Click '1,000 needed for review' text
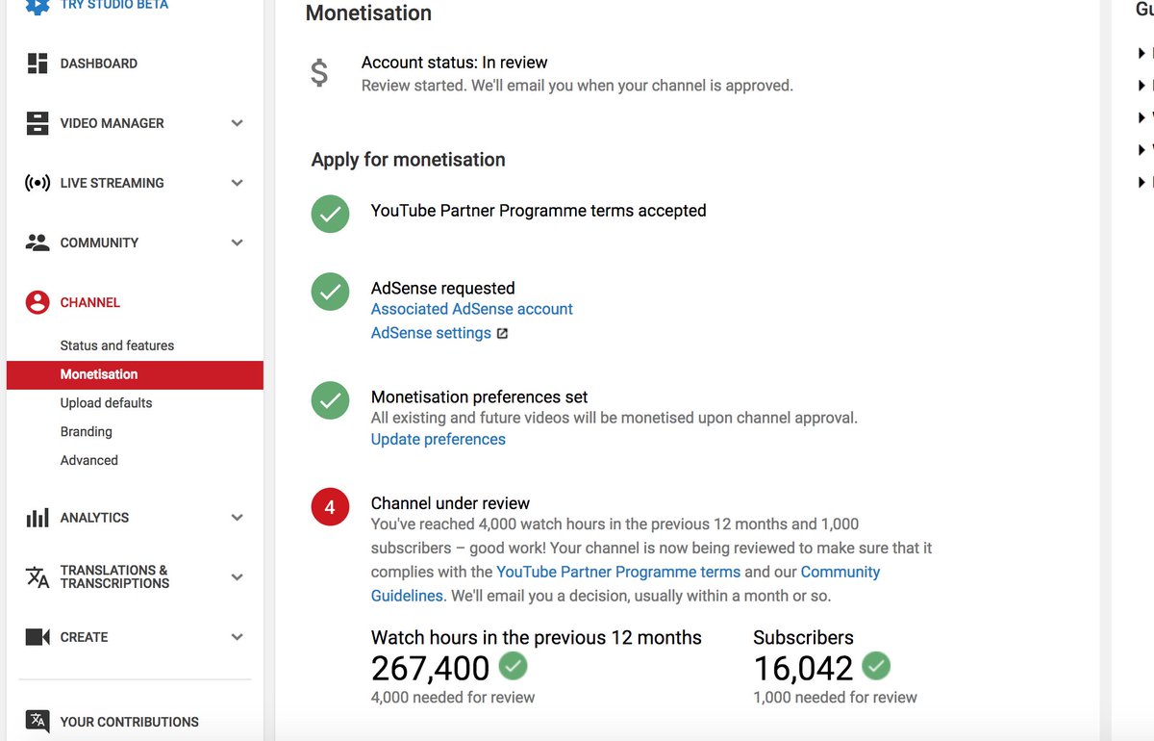Image resolution: width=1154 pixels, height=741 pixels. click(x=836, y=698)
